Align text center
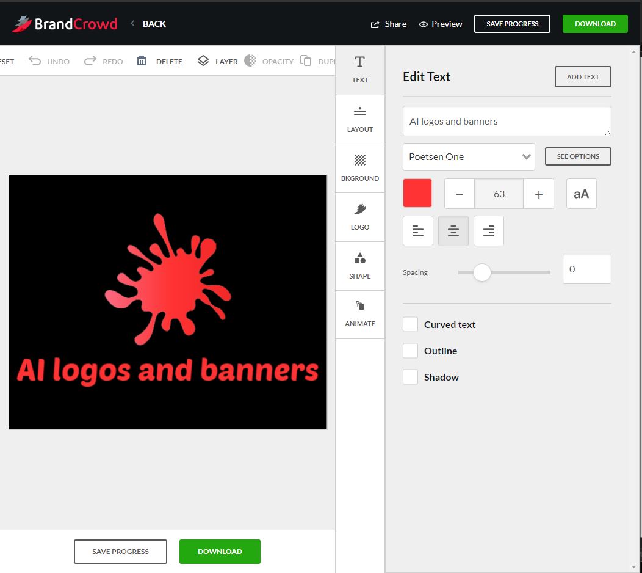Screen dimensions: 642x573 (x=453, y=231)
